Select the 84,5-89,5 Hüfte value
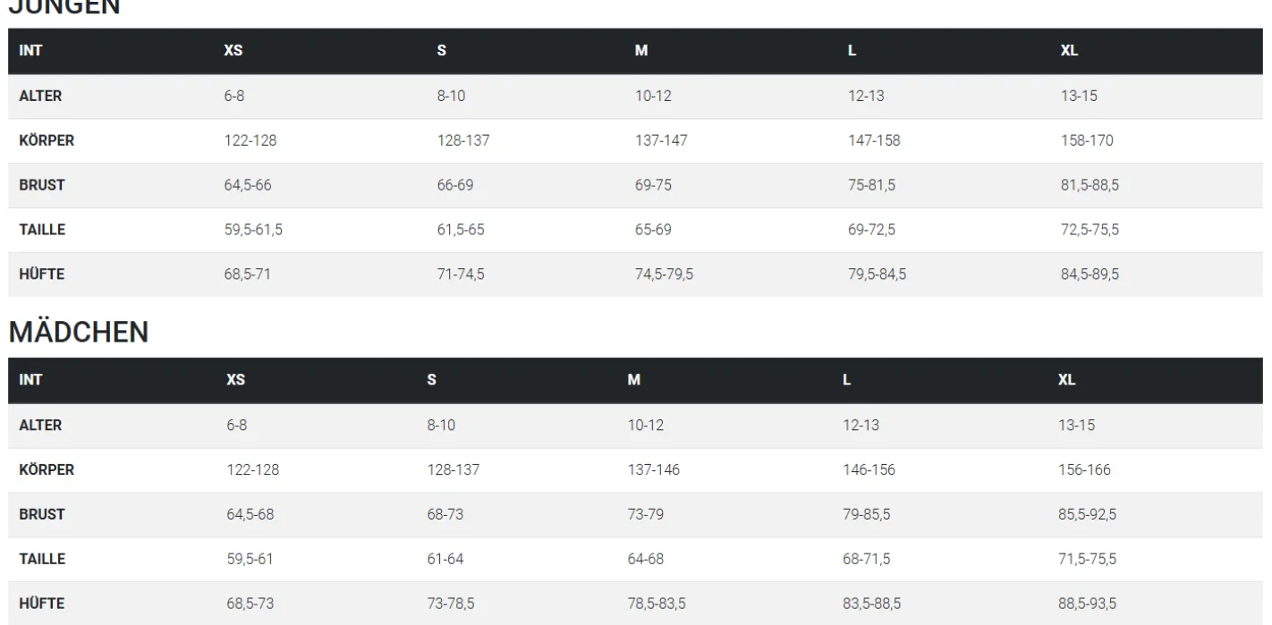 click(x=1090, y=274)
